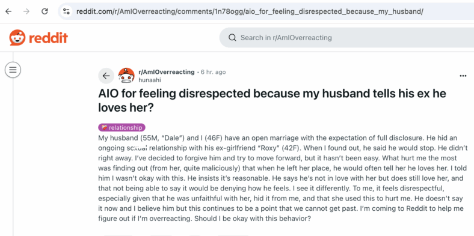
Task: Focus the Search in r/AmIOverreacting field
Action: 346,38
